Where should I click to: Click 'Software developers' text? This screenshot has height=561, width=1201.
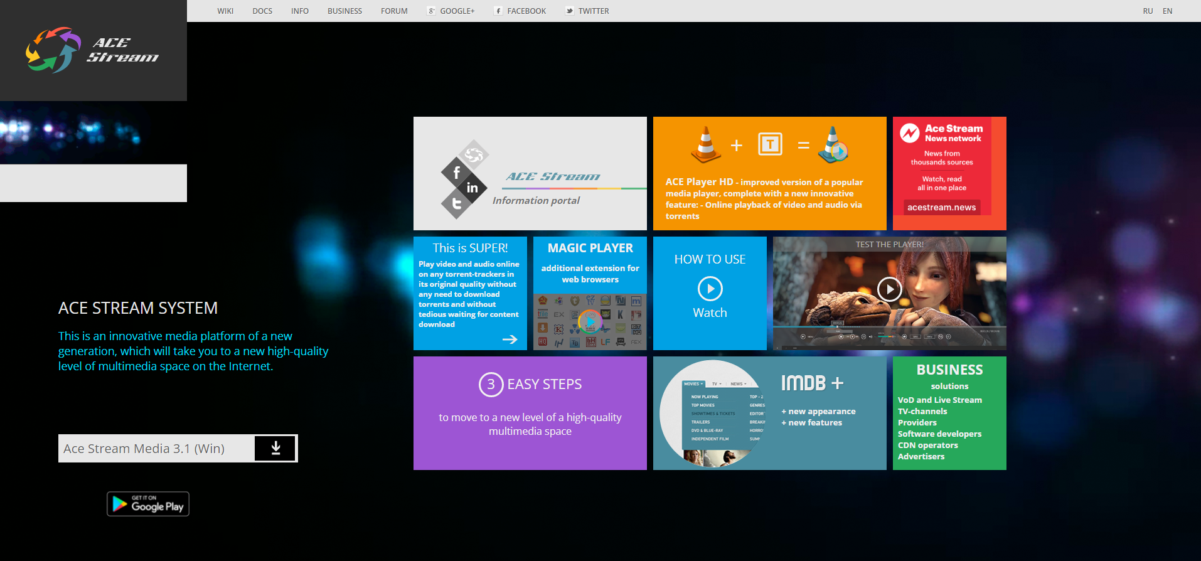pyautogui.click(x=939, y=434)
